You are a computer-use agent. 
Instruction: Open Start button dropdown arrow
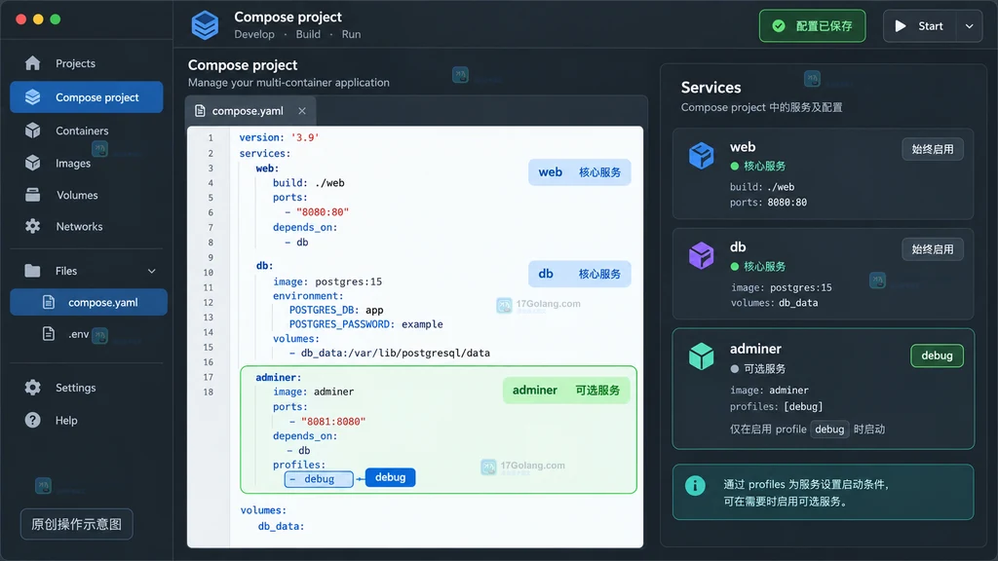click(x=970, y=26)
